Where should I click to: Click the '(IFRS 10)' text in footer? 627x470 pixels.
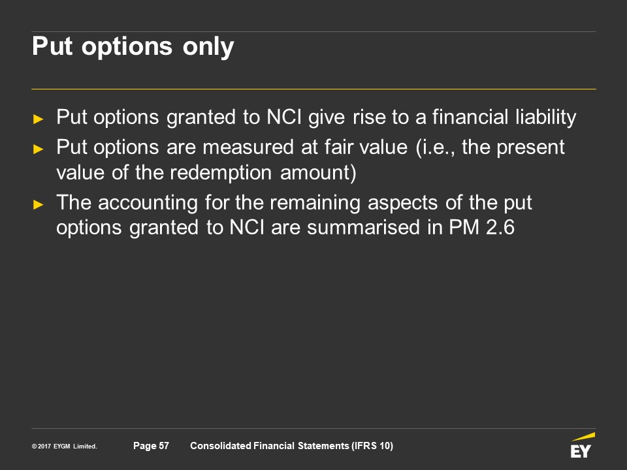click(x=372, y=446)
